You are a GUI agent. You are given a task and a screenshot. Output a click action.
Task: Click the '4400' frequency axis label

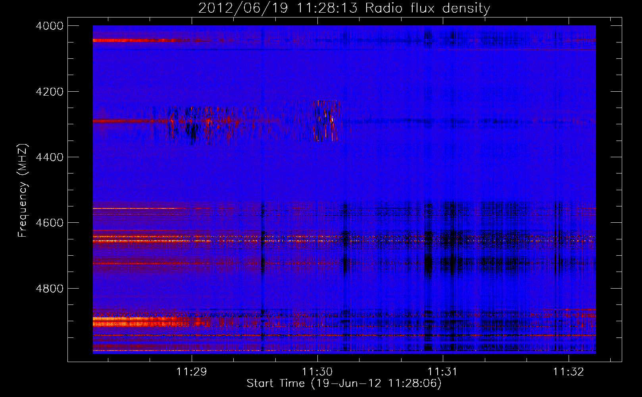[50, 157]
